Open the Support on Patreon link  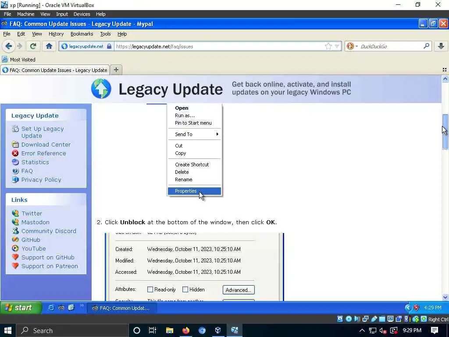[x=50, y=266]
